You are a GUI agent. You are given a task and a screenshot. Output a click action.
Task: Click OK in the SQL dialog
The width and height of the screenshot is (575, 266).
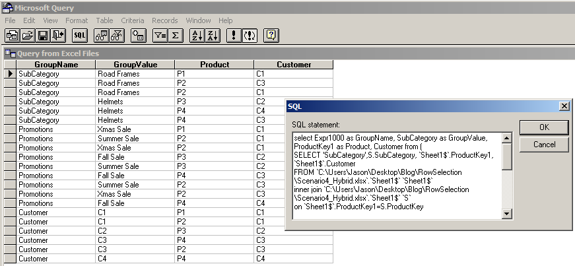(x=543, y=127)
